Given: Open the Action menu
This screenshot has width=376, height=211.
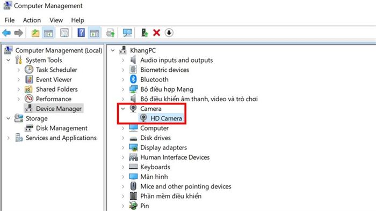Looking at the screenshot, I should click(x=32, y=20).
